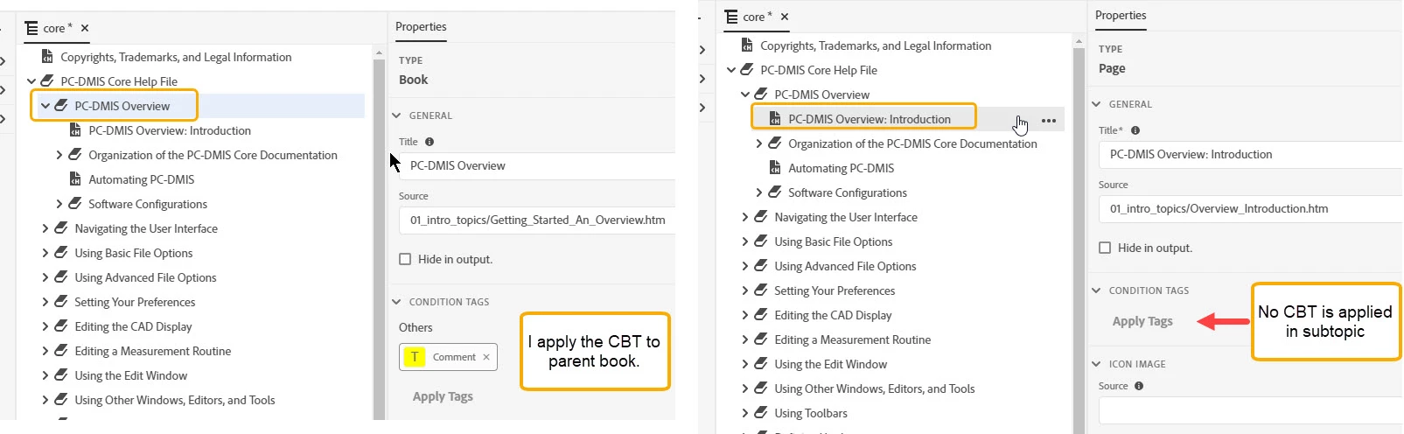The image size is (1404, 434).
Task: Click the yellow T swatch of the Comment tag
Action: 415,357
